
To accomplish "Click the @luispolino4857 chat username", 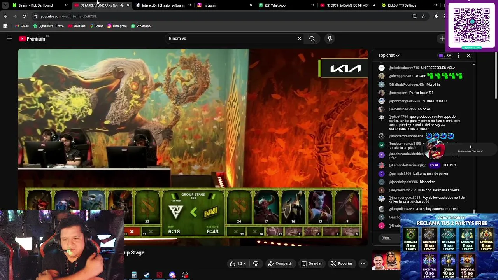I will click(x=402, y=209).
